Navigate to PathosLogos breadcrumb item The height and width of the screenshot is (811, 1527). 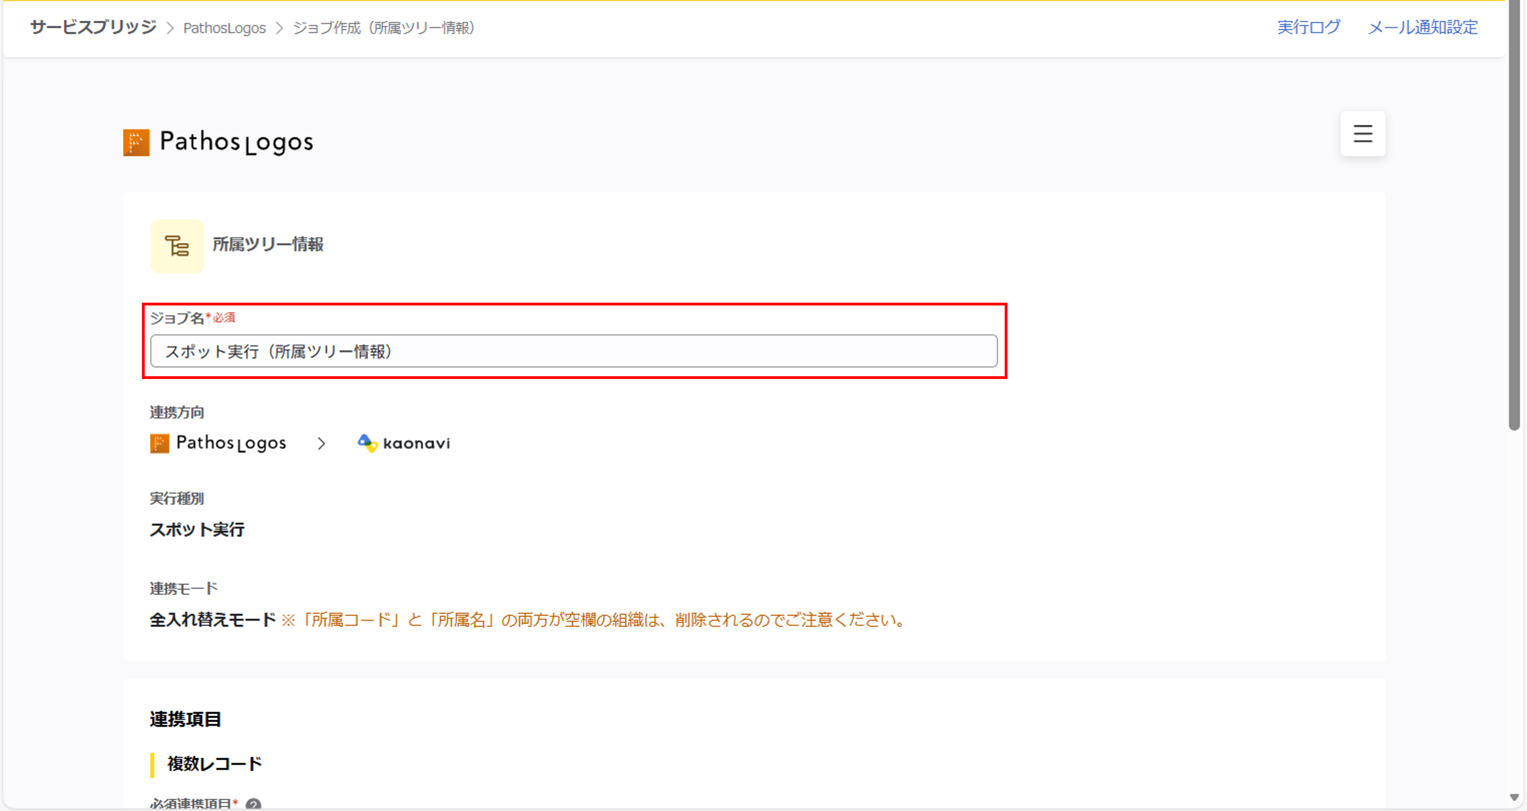click(224, 28)
